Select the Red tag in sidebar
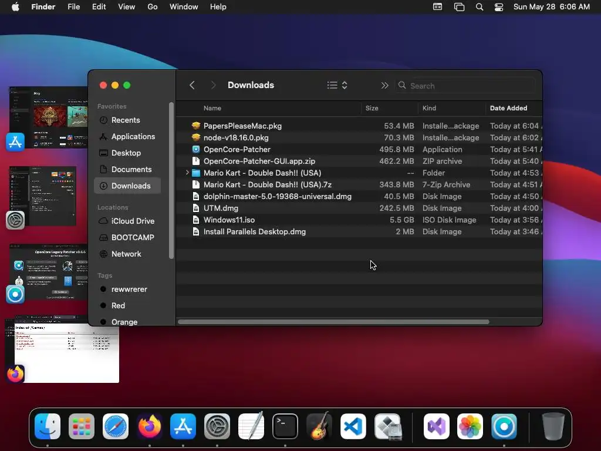Viewport: 601px width, 451px height. 127,305
